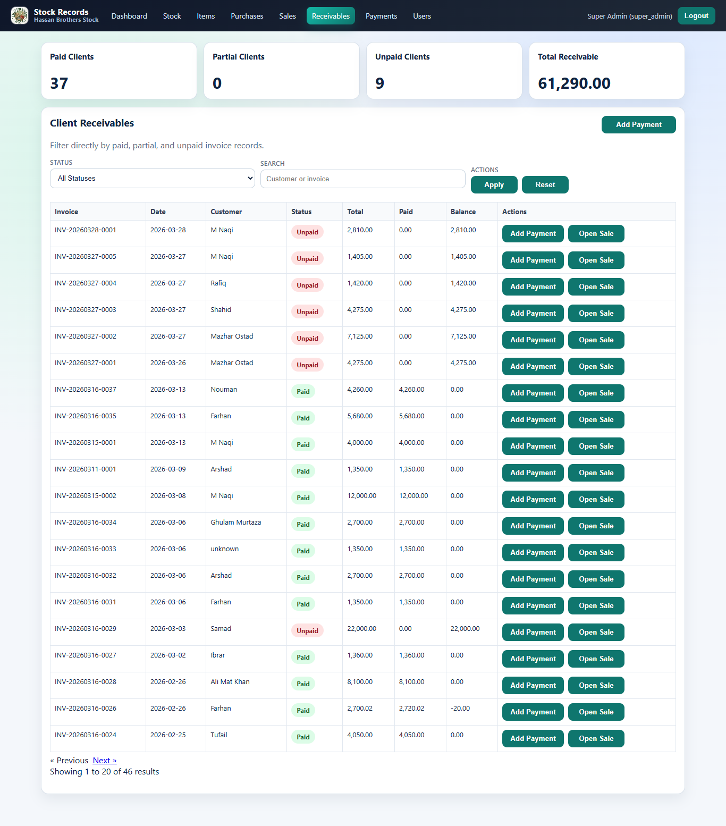726x826 pixels.
Task: Click customer name Ali Mat Khan
Action: click(x=230, y=682)
